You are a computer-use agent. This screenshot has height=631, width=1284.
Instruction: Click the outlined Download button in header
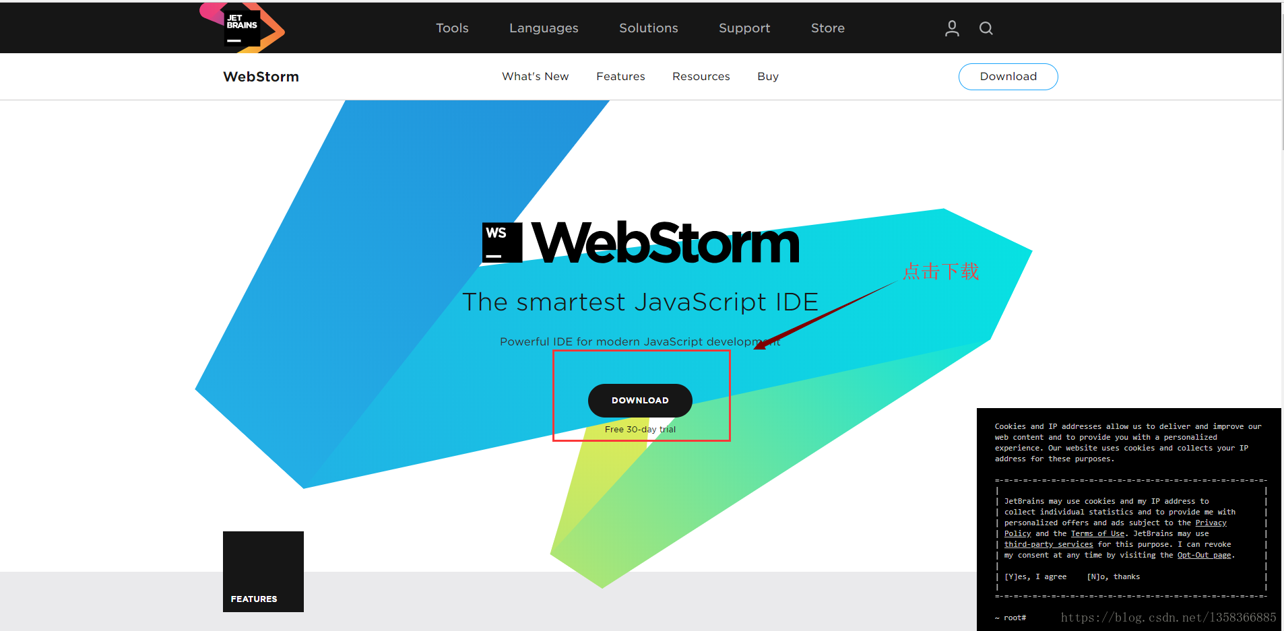click(x=1008, y=76)
